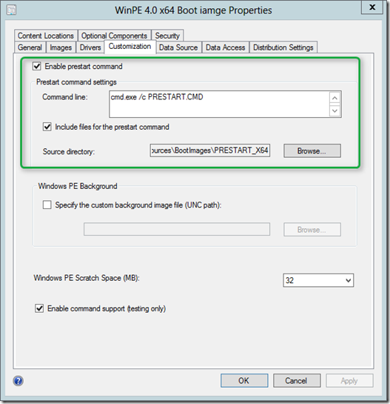The image size is (390, 404).
Task: Click the blue help question mark icon
Action: (x=19, y=380)
